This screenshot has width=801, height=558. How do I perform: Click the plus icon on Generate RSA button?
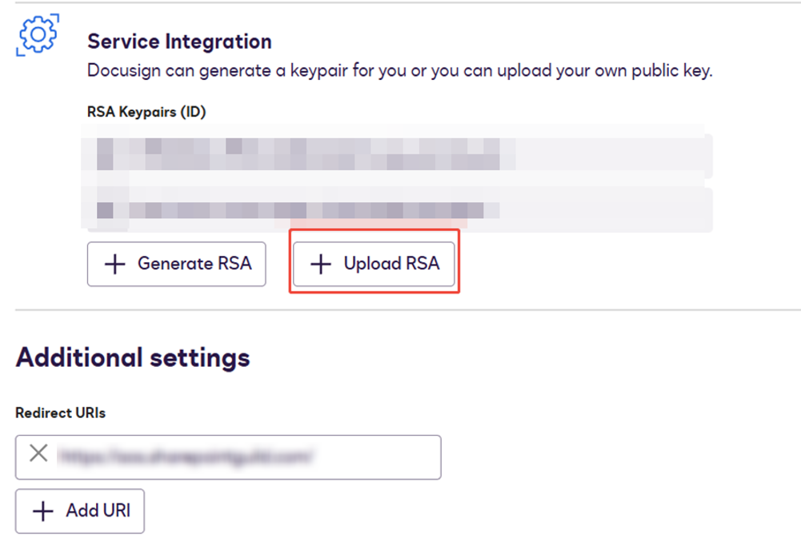click(x=118, y=264)
